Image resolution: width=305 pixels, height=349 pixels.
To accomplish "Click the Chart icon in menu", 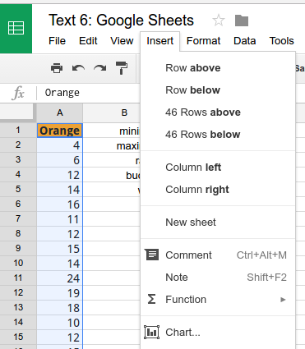I will click(151, 332).
